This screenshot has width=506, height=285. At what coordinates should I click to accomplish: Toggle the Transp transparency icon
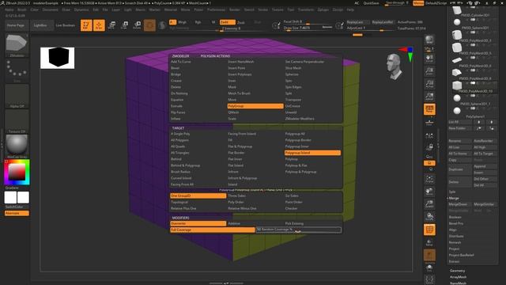429,242
